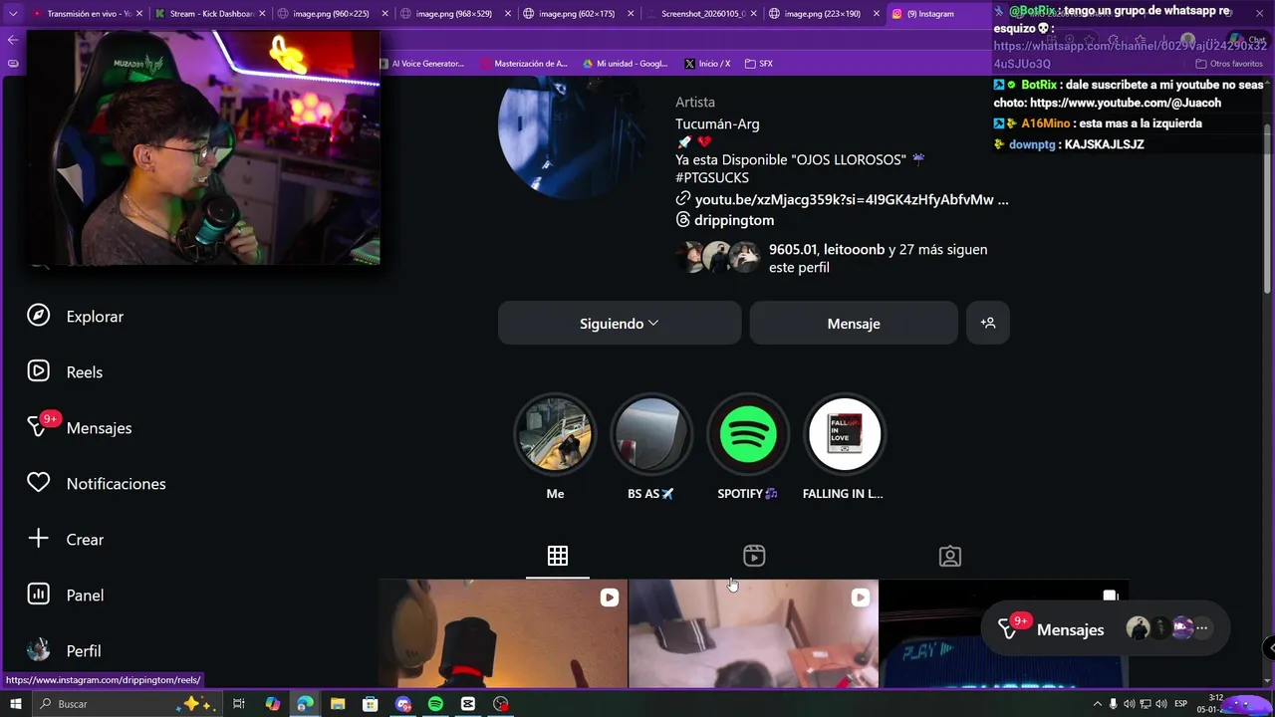The height and width of the screenshot is (717, 1275).
Task: Open Discord from the taskbar
Action: 403,704
